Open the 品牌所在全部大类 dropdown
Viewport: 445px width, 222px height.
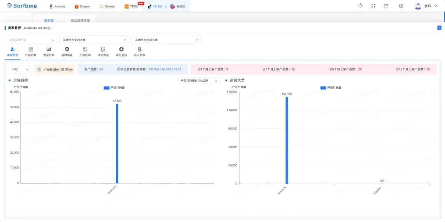pyautogui.click(x=94, y=40)
